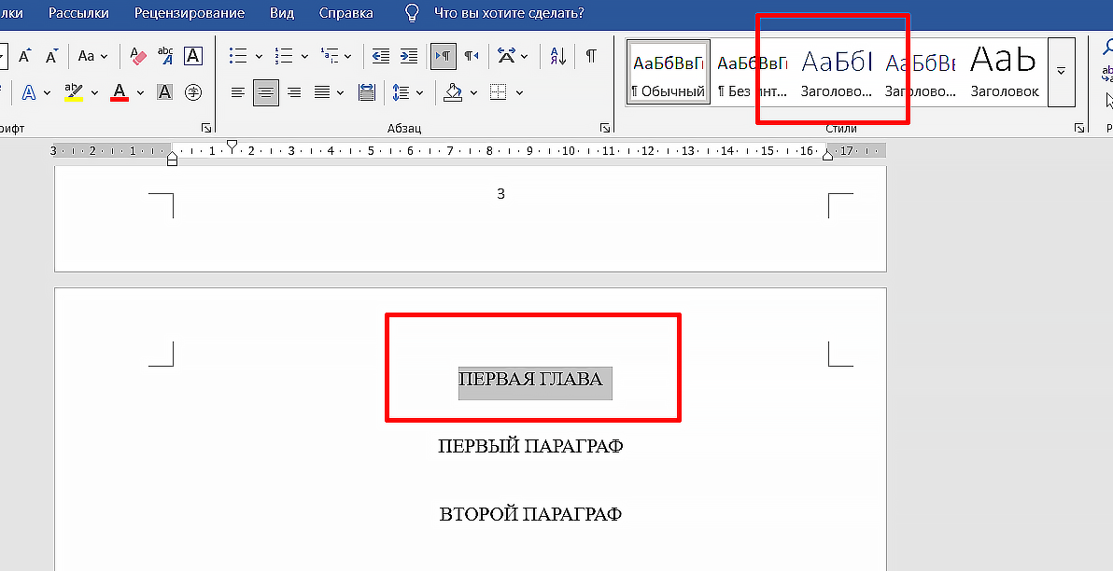This screenshot has width=1113, height=571.
Task: Click the ВТОРОЙ ПАРАГРАФ line
Action: (531, 513)
